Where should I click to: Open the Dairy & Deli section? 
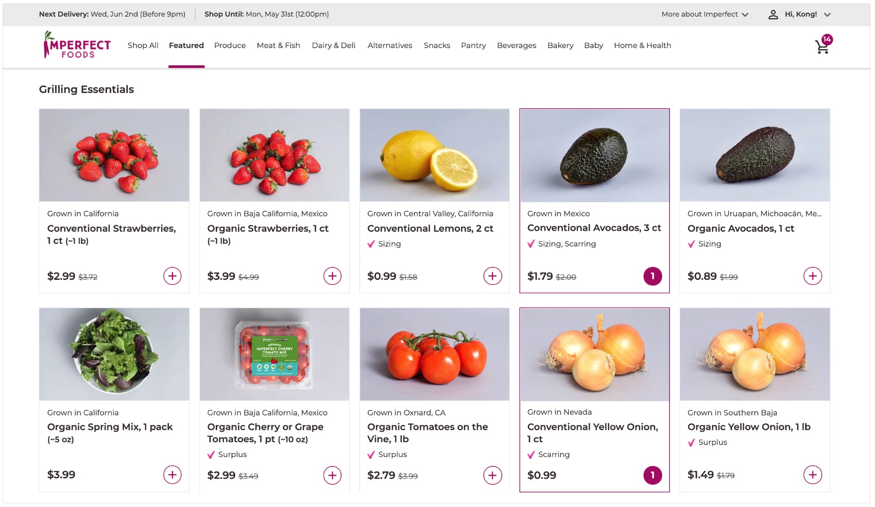tap(334, 45)
